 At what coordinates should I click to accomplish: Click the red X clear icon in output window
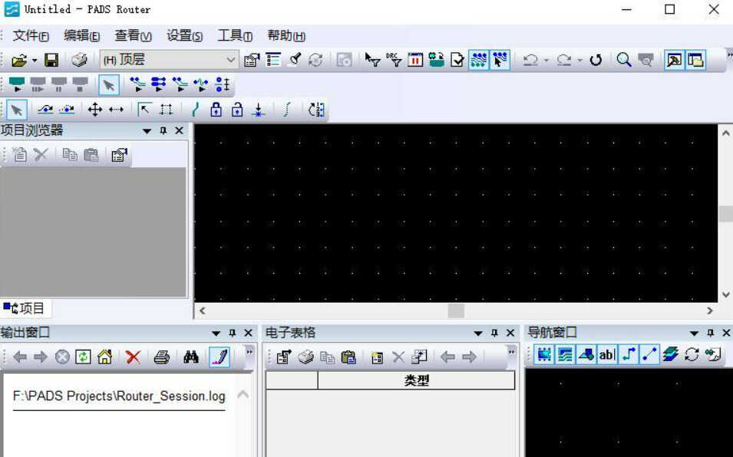(133, 357)
